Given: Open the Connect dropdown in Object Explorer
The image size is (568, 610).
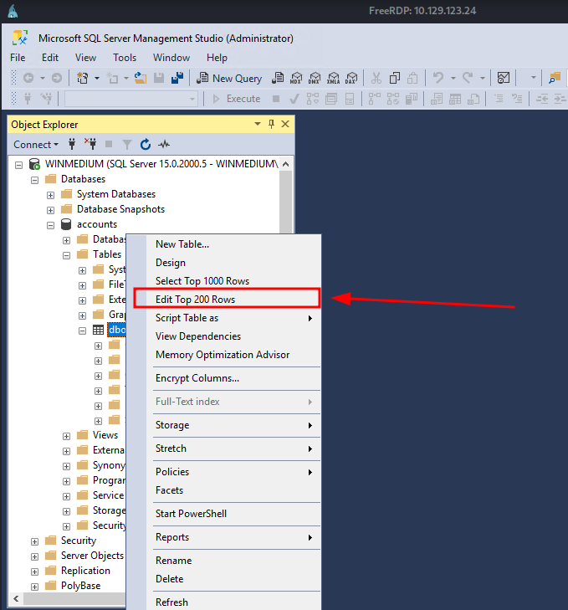Looking at the screenshot, I should click(36, 145).
